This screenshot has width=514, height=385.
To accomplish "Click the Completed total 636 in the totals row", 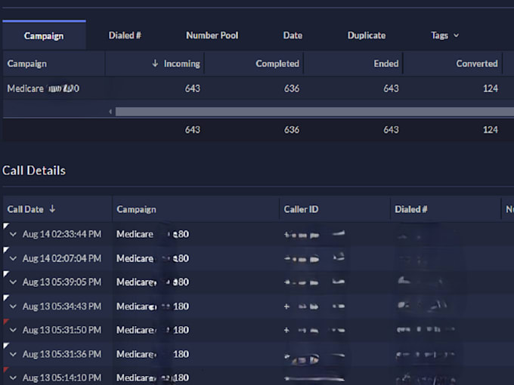I will click(292, 130).
